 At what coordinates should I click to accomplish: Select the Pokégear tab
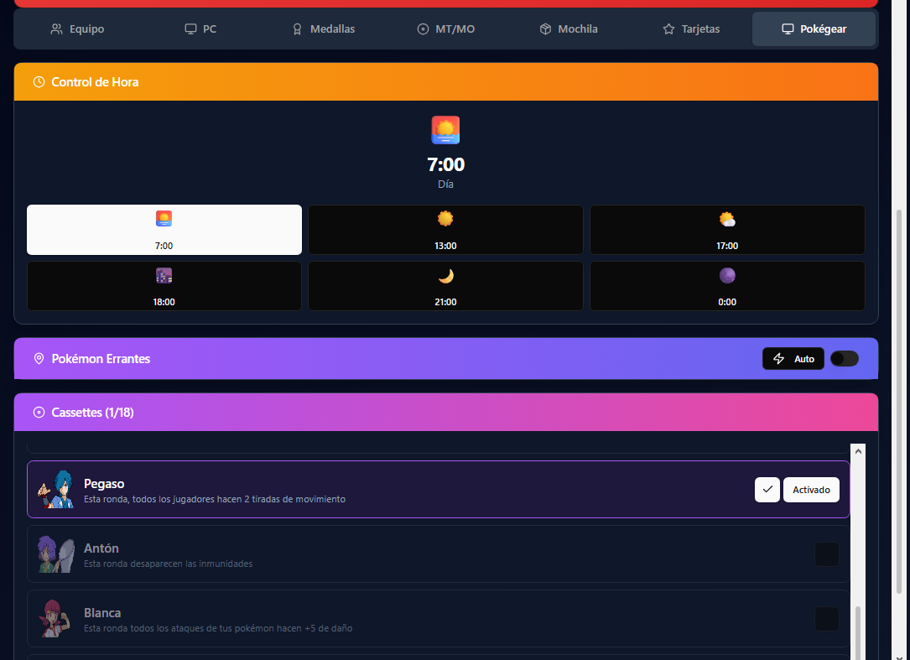coord(814,29)
